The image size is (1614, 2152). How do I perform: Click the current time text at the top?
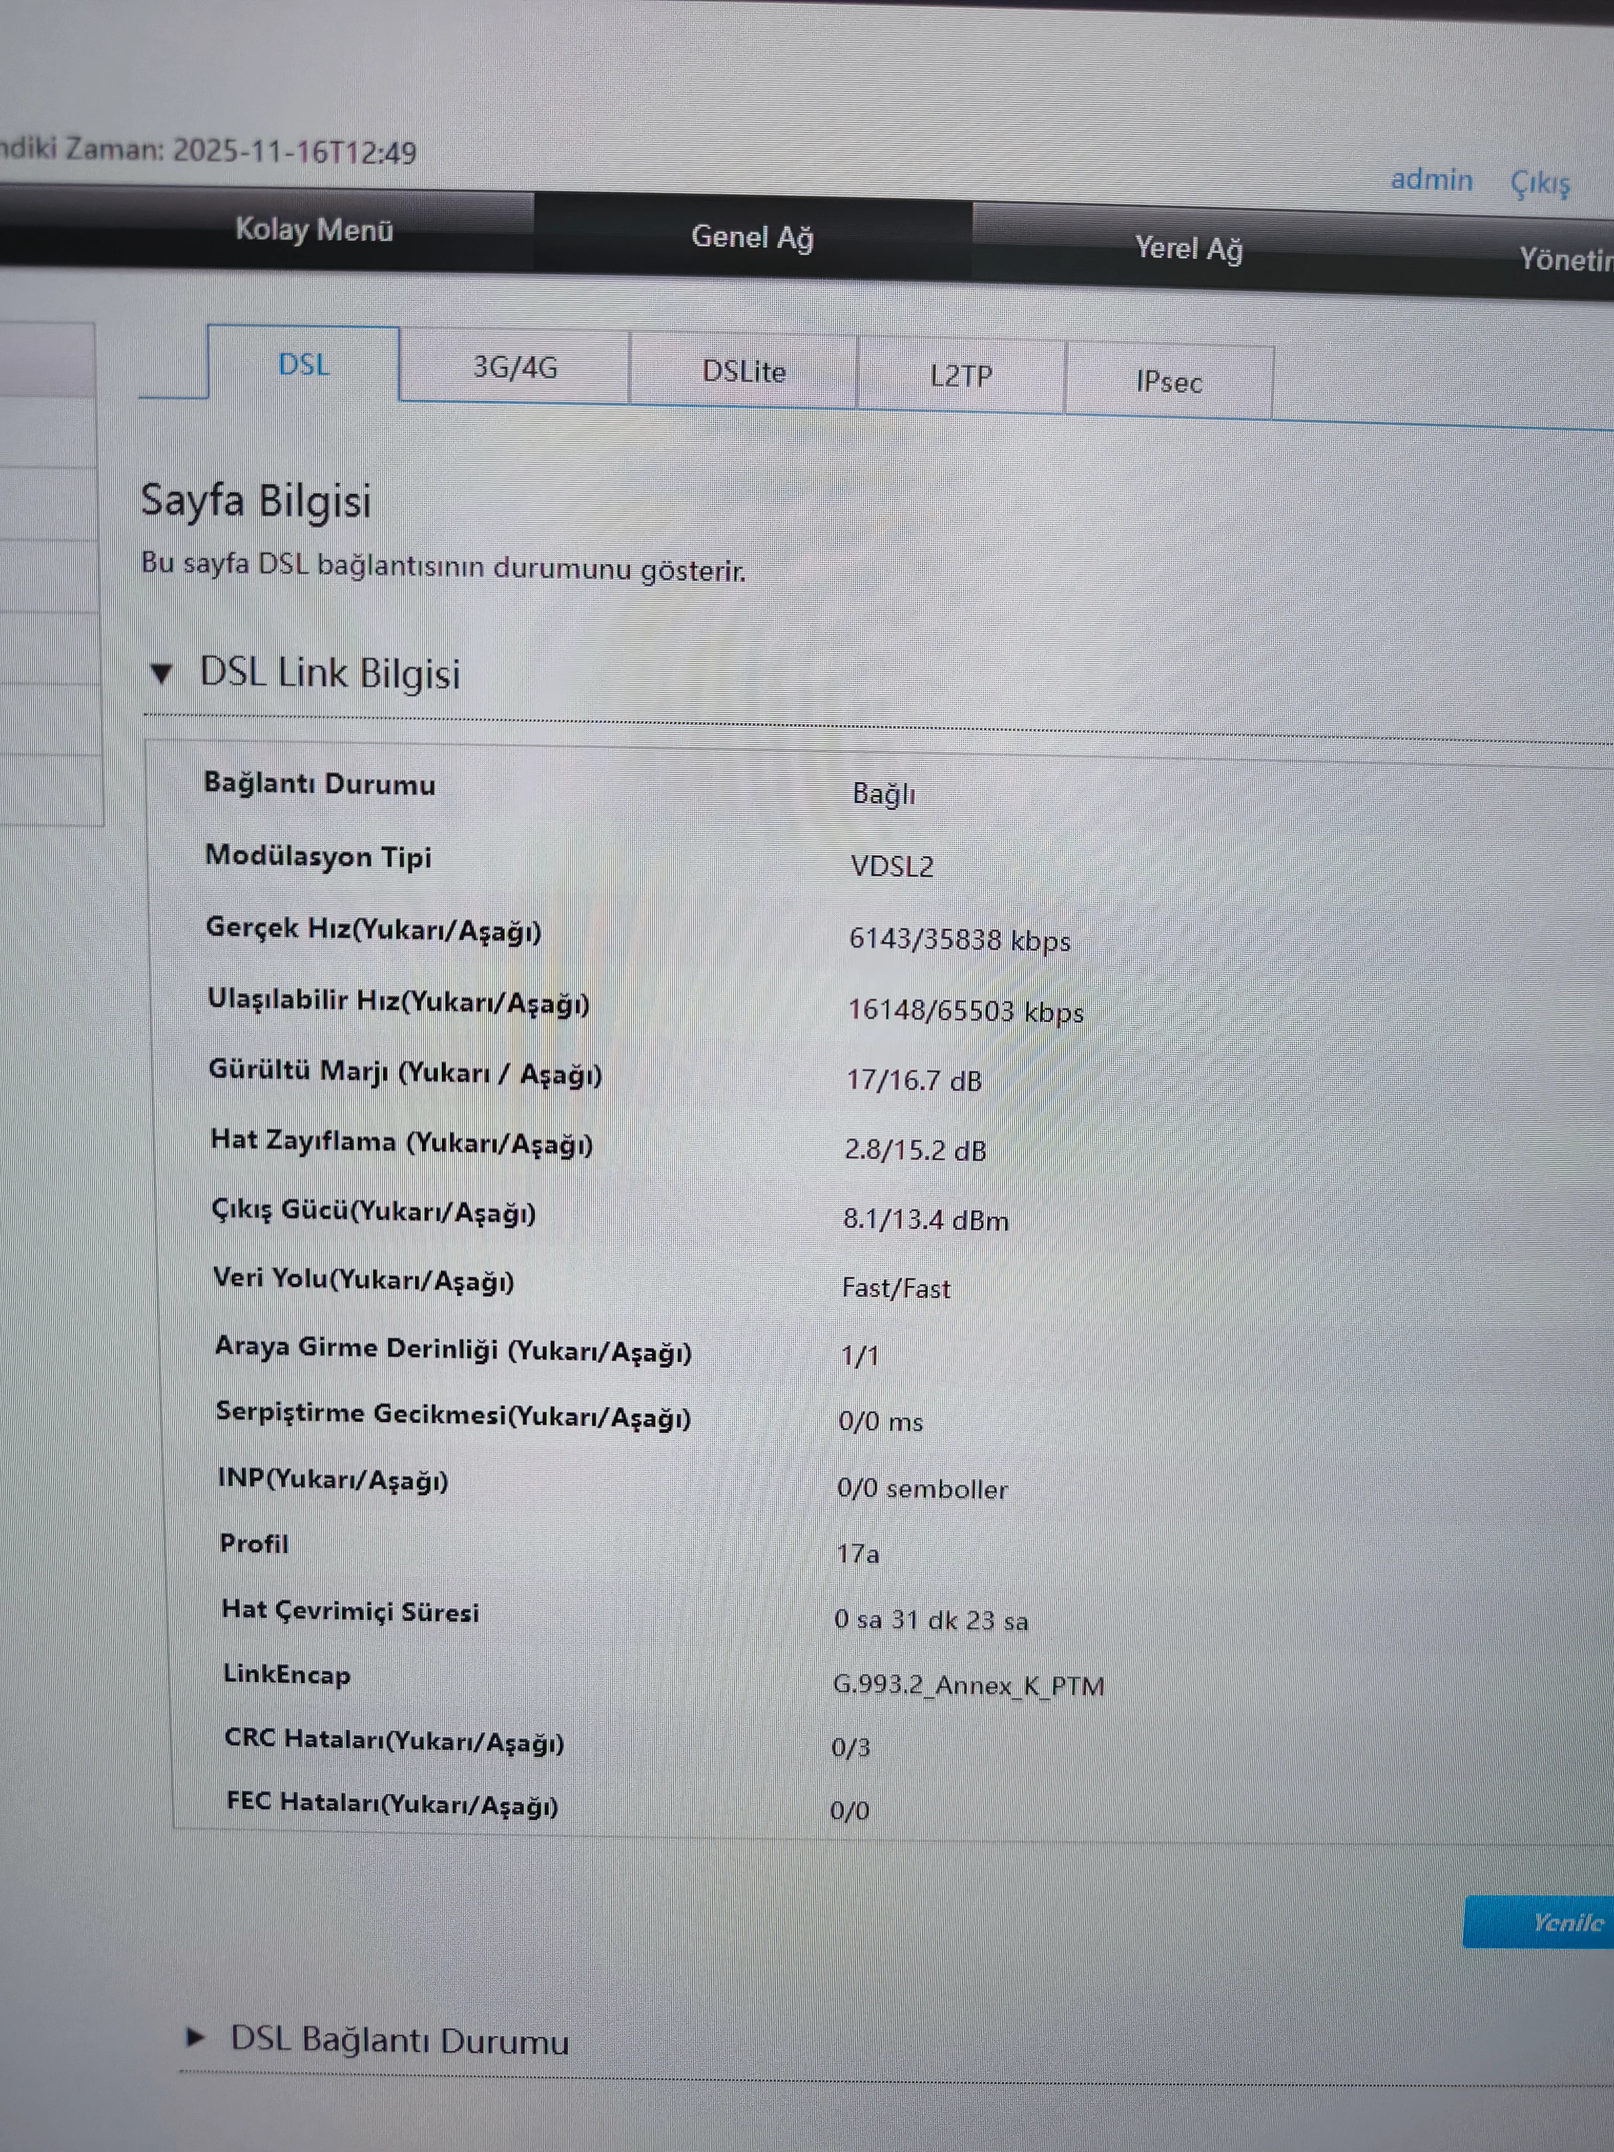coord(208,151)
